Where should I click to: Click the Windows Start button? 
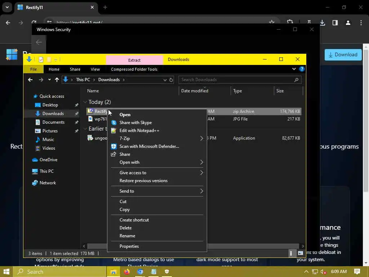tap(6, 272)
